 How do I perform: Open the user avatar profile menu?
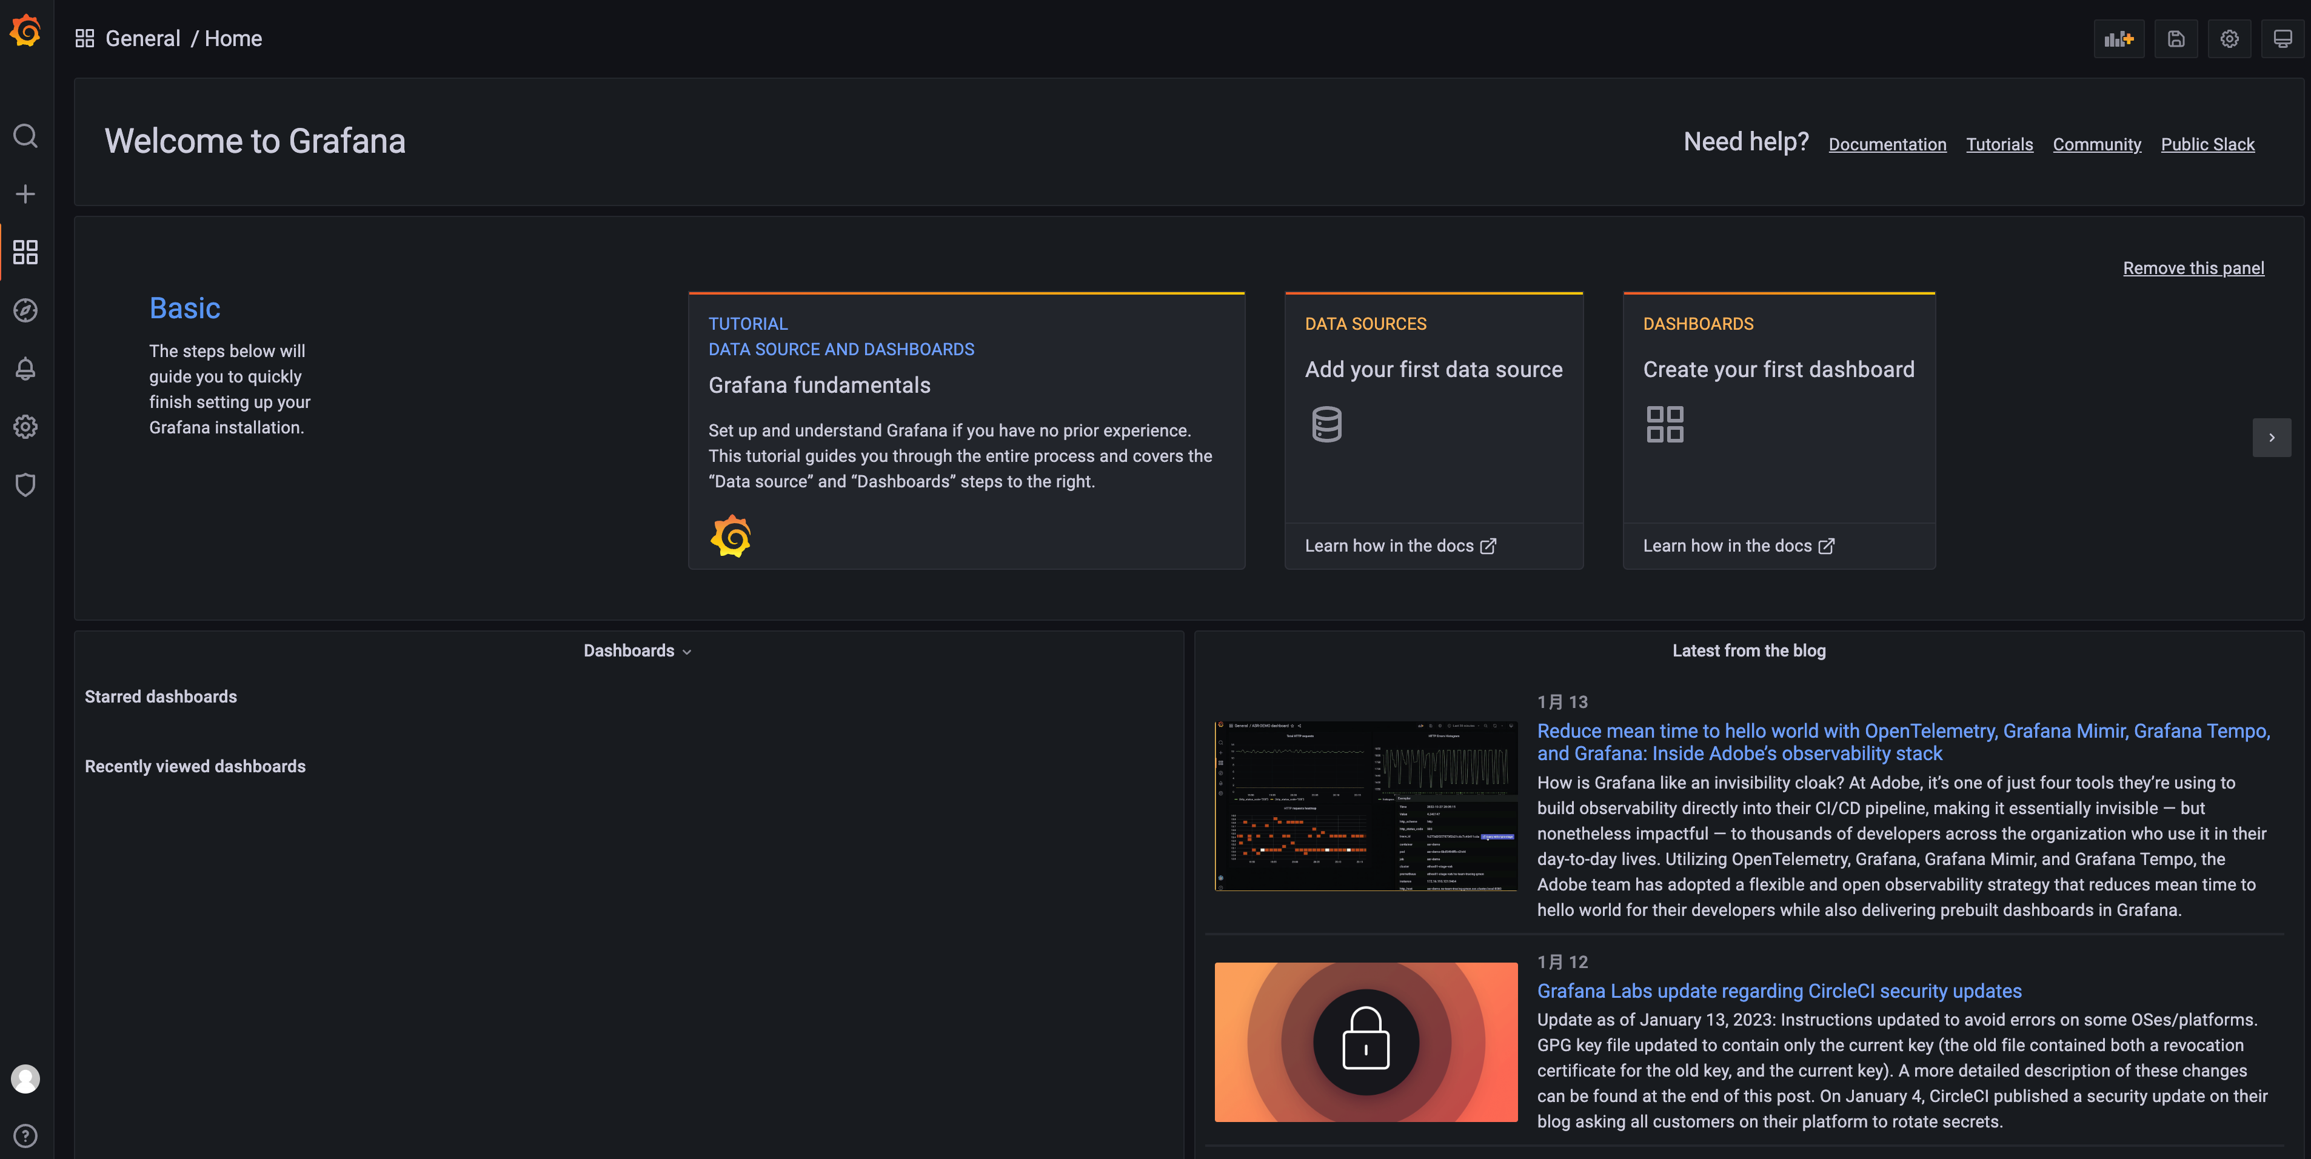point(25,1078)
